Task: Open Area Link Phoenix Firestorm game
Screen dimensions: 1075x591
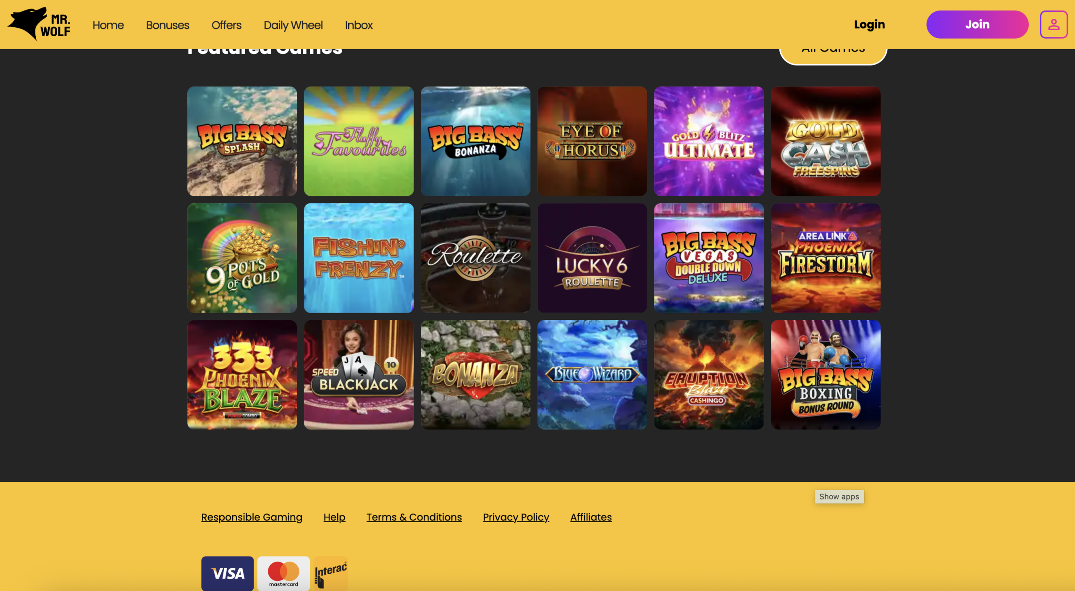Action: [826, 258]
